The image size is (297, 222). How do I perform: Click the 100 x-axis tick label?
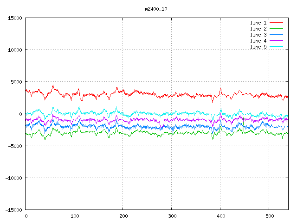tap(74, 216)
